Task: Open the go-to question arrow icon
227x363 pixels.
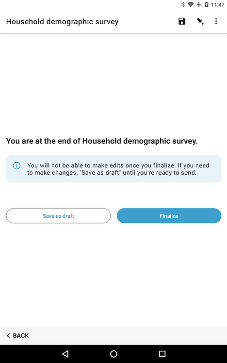Action: coord(200,21)
